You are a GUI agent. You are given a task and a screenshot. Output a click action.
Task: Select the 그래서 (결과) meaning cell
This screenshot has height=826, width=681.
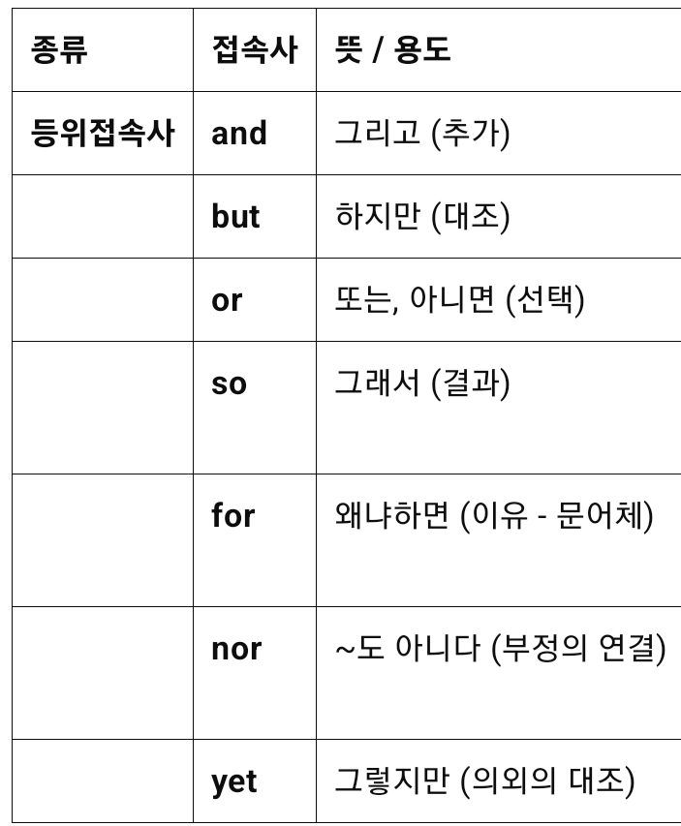(x=421, y=383)
